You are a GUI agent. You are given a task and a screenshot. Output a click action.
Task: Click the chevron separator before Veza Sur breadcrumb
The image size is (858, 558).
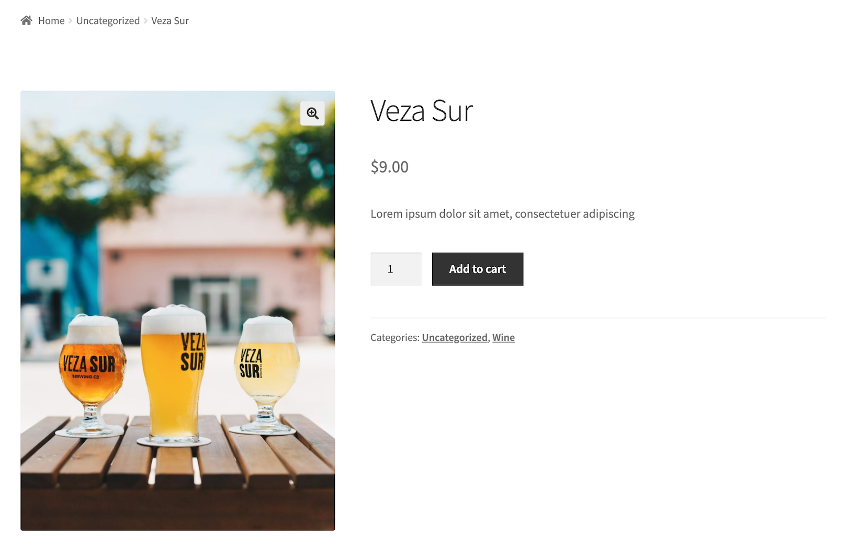[146, 21]
